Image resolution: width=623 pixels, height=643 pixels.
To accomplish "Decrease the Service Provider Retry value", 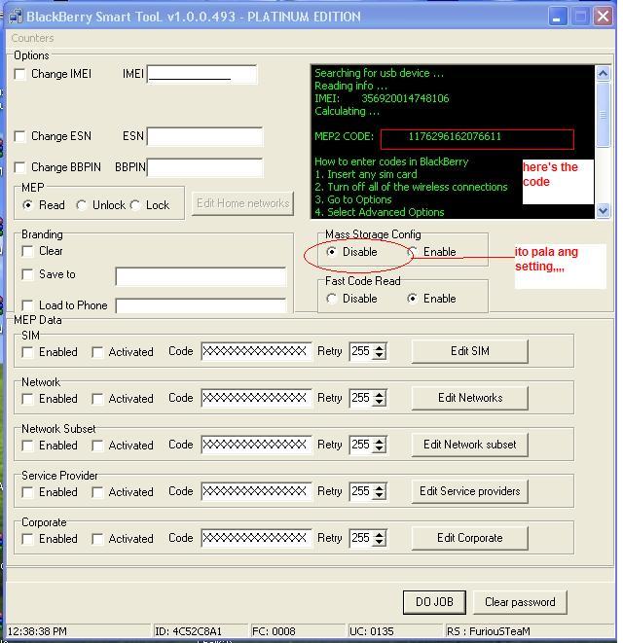I will click(x=380, y=496).
